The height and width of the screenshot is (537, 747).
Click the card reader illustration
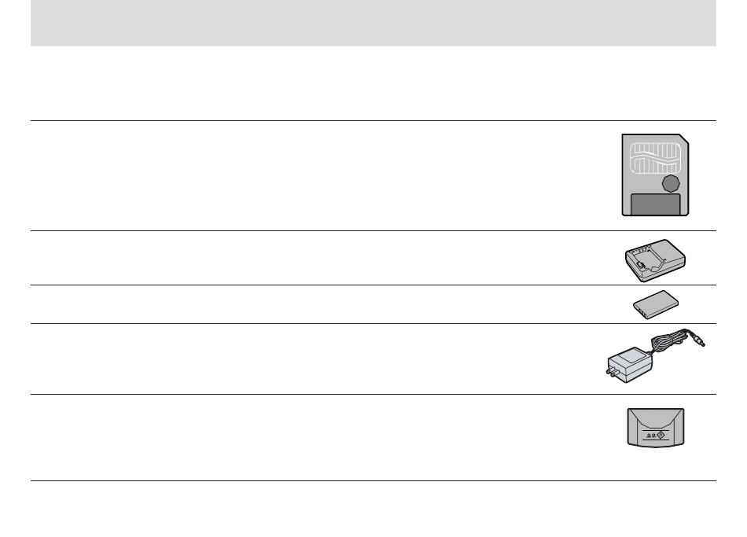pyautogui.click(x=656, y=428)
